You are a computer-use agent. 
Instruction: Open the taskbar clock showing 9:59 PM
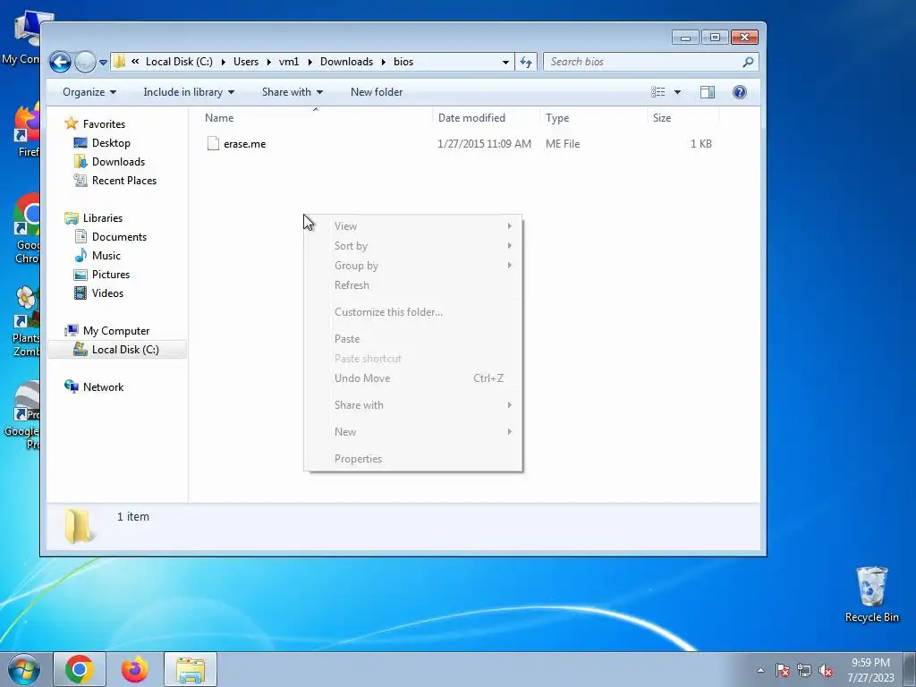pos(871,670)
